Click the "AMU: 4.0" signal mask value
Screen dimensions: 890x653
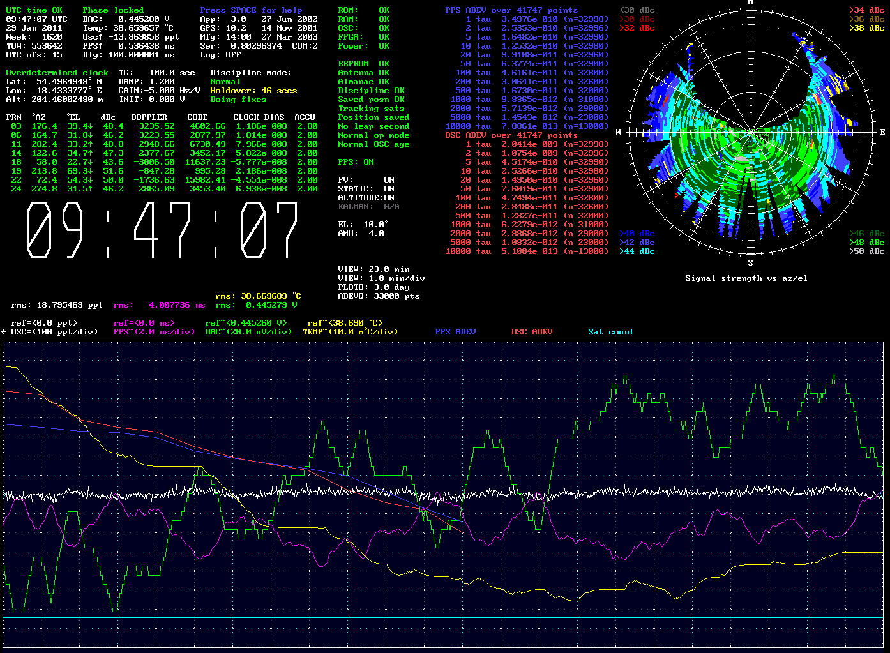(x=361, y=234)
